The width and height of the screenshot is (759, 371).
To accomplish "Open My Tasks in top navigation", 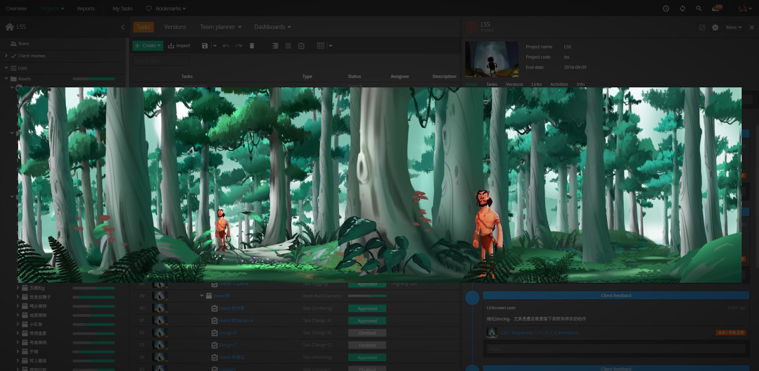I will pos(122,9).
